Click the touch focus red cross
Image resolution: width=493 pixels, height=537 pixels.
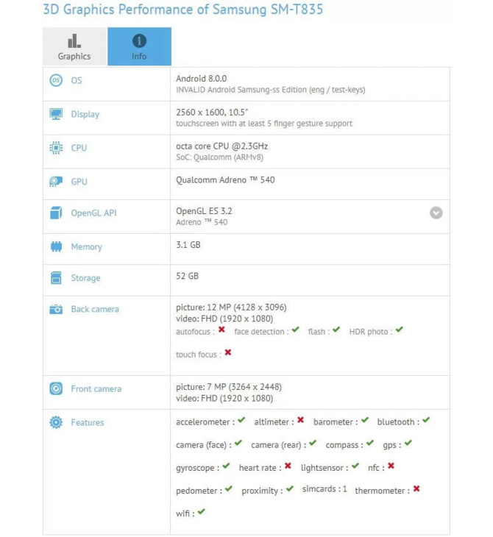(228, 352)
